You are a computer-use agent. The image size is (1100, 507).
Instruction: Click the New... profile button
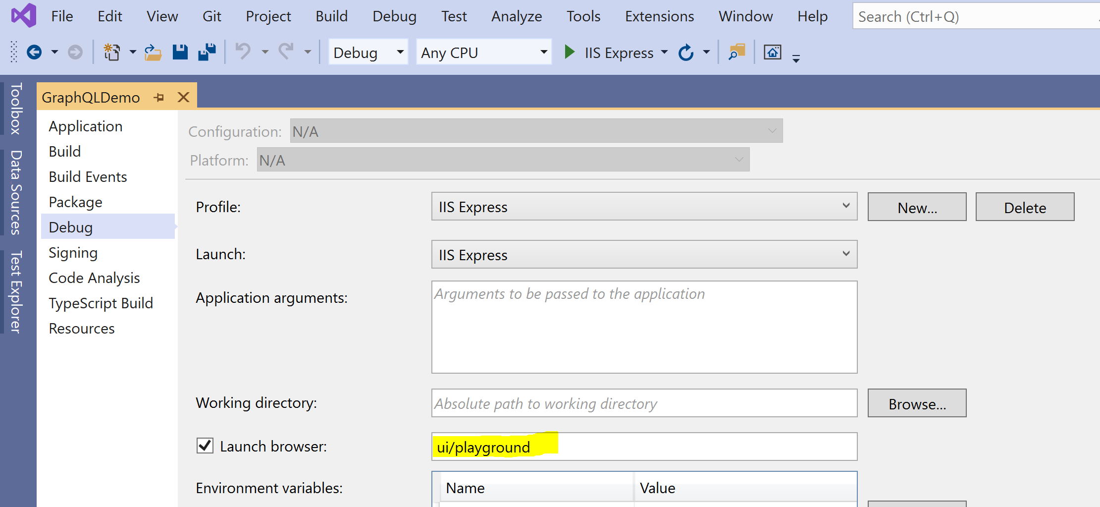[917, 207]
